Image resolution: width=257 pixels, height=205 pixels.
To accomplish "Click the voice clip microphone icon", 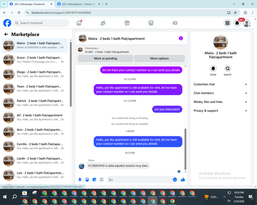I will (x=80, y=179).
